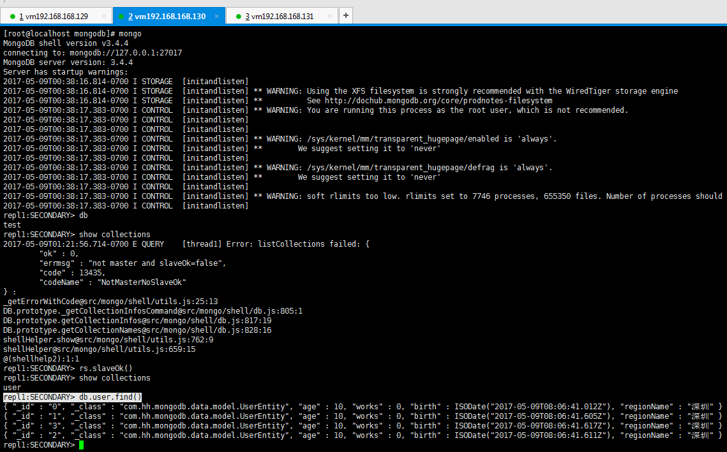Viewport: 727px width, 452px height.
Task: Click the "[root@localhost mongodb]# mongo" prompt line
Action: [72, 33]
